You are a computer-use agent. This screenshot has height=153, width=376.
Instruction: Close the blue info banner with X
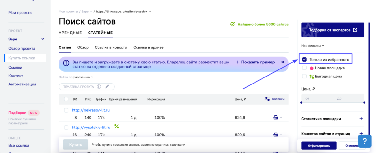283,62
